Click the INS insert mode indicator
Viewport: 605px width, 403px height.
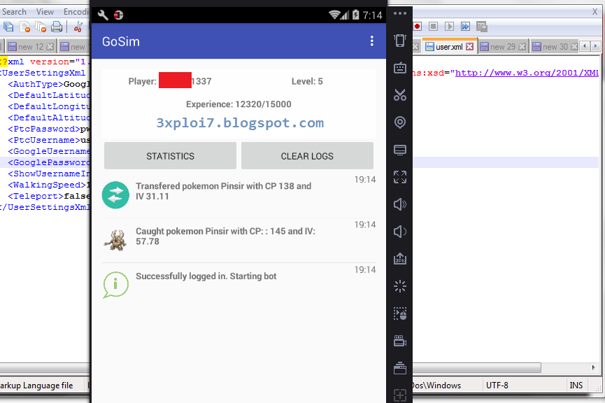click(x=576, y=386)
